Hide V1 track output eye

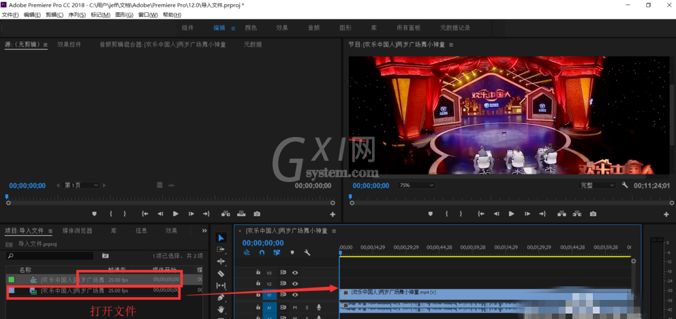[295, 295]
